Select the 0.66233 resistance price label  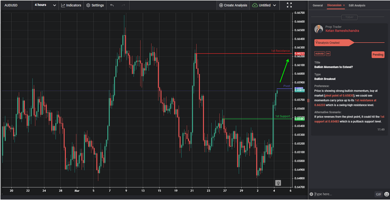tap(299, 54)
